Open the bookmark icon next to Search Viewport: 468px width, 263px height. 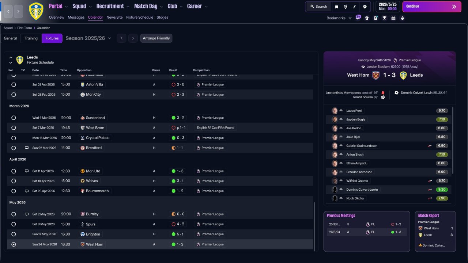click(337, 7)
